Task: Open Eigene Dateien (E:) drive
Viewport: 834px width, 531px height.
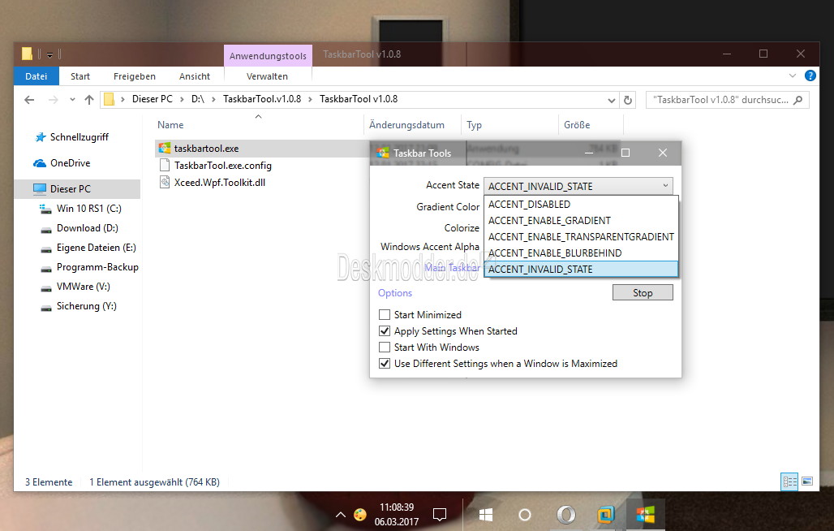Action: pyautogui.click(x=97, y=248)
